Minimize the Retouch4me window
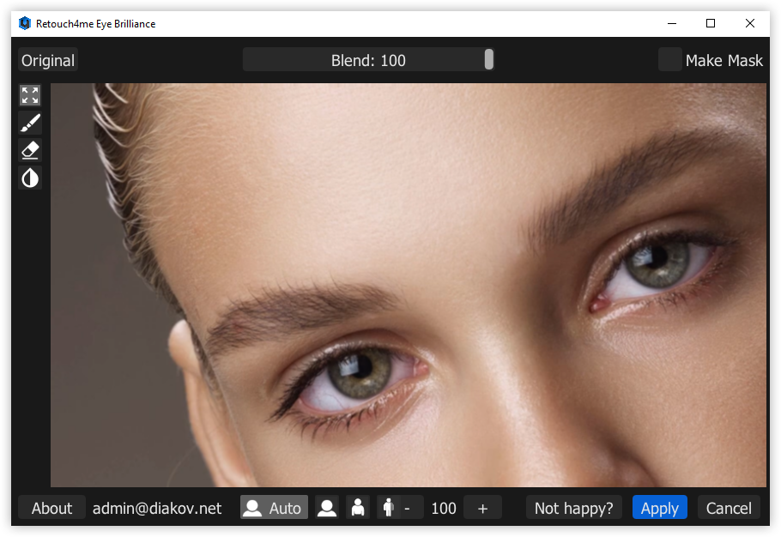The image size is (781, 537). pyautogui.click(x=672, y=23)
